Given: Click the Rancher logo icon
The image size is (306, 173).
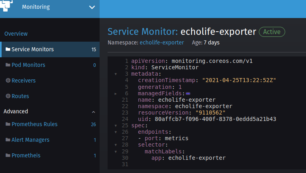Looking at the screenshot, I should (x=6, y=6).
